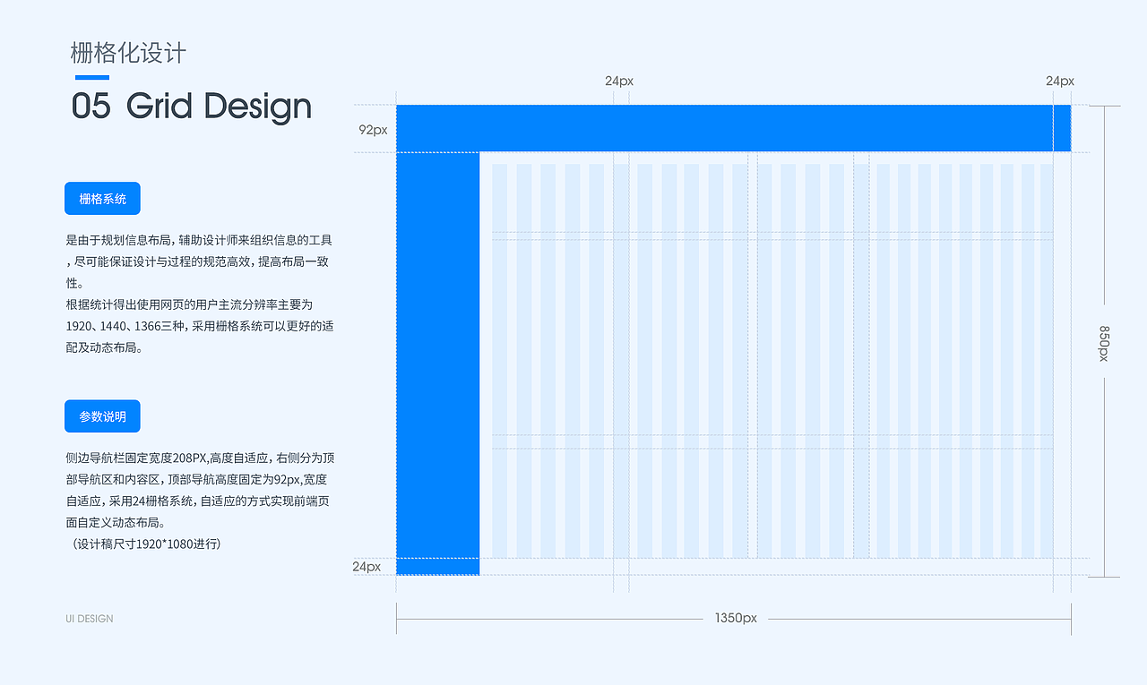Click the text （设计稿尺寸1920*1080进行）

pyautogui.click(x=143, y=544)
